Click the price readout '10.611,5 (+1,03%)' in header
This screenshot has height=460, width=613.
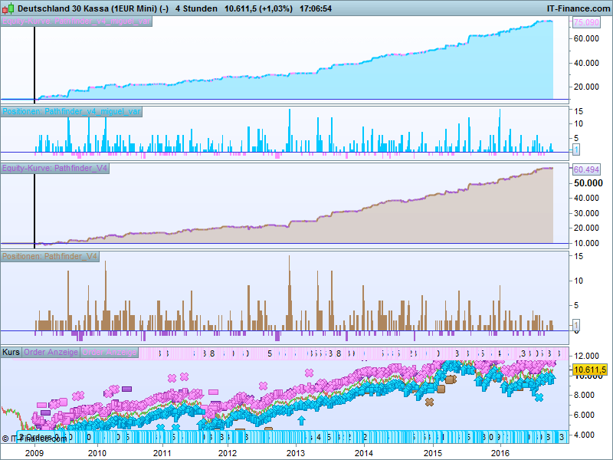coord(258,8)
